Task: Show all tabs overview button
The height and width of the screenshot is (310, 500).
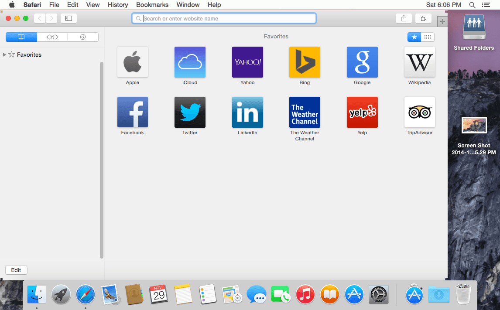Action: [424, 18]
